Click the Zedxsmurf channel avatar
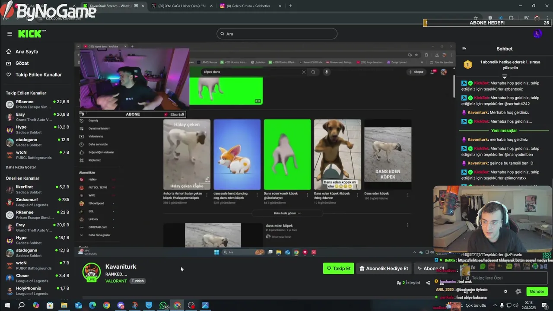Image resolution: width=553 pixels, height=311 pixels. (10, 202)
